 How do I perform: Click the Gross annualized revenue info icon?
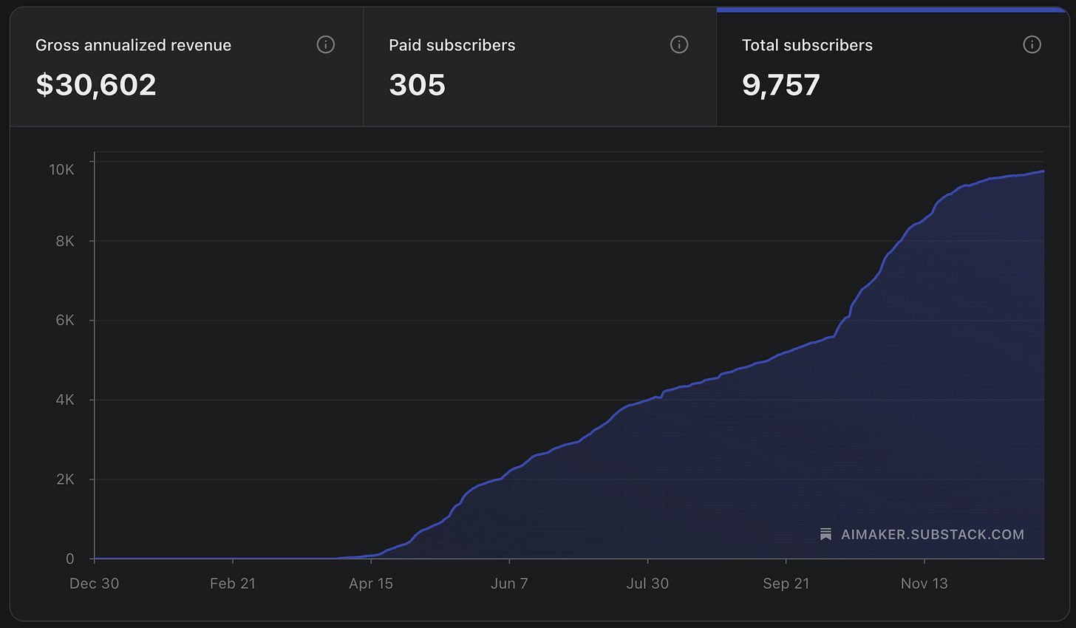click(325, 44)
